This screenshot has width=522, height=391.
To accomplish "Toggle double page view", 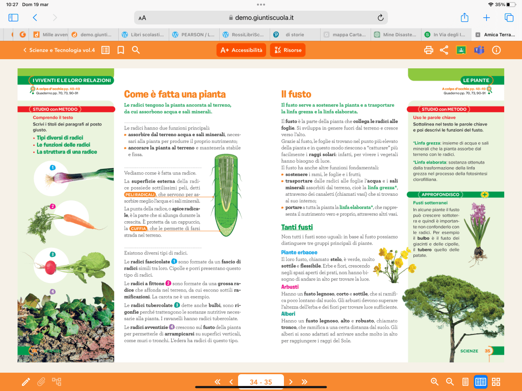I will 481,381.
